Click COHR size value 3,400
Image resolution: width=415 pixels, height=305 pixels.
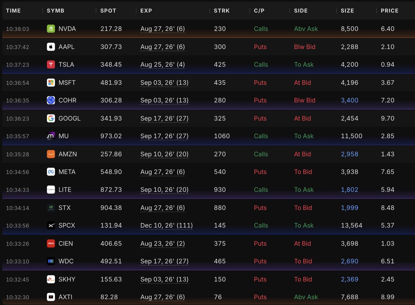(349, 100)
